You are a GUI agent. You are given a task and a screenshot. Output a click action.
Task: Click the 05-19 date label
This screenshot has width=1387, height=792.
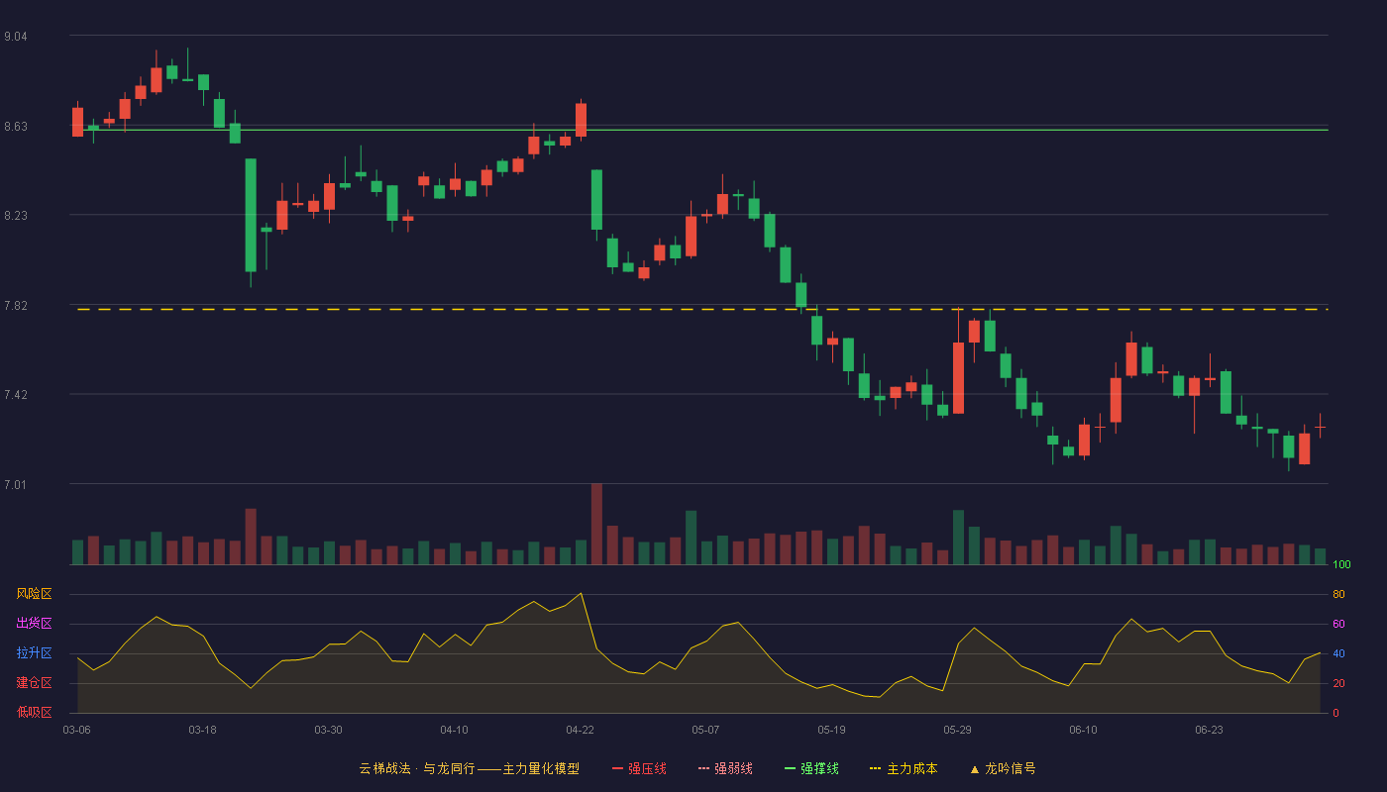click(831, 730)
